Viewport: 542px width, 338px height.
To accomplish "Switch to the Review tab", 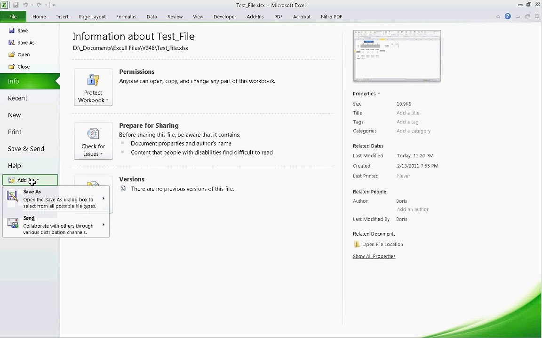I will coord(175,16).
